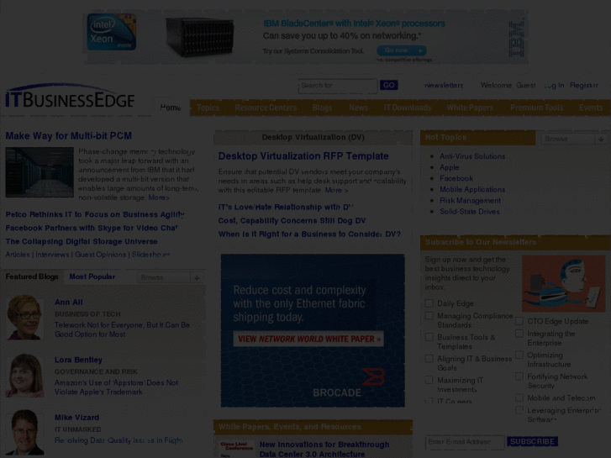Open the IT Downloads menu
611x458 pixels.
[x=408, y=108]
